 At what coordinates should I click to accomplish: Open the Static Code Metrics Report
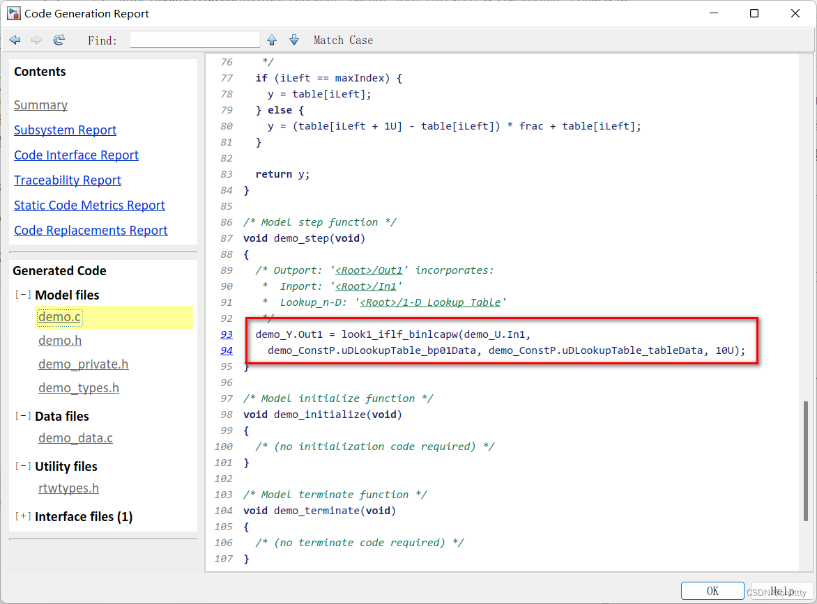[x=89, y=205]
